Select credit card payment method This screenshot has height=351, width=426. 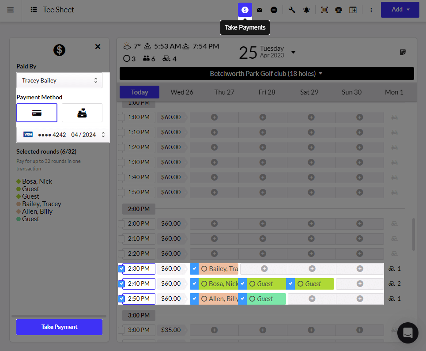point(37,113)
